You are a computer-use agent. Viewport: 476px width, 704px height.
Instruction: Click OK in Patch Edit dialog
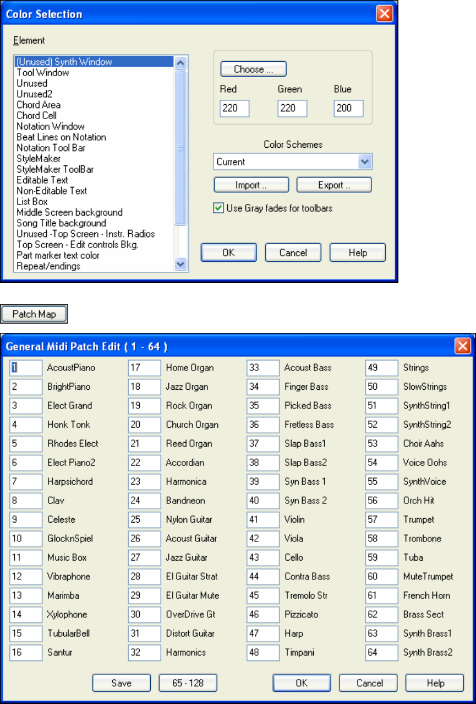point(302,683)
